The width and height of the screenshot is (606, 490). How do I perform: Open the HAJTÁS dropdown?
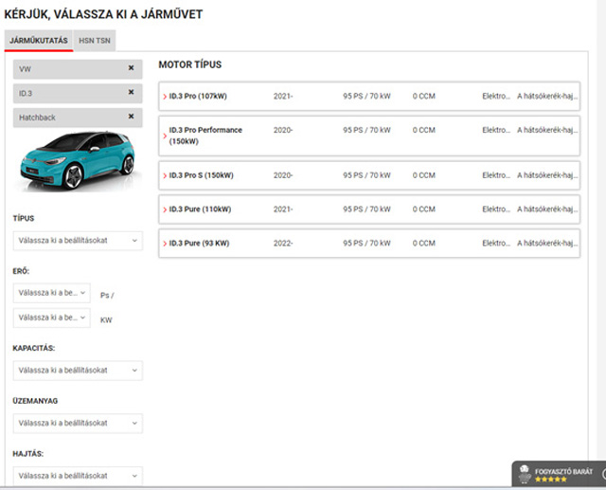(x=78, y=476)
